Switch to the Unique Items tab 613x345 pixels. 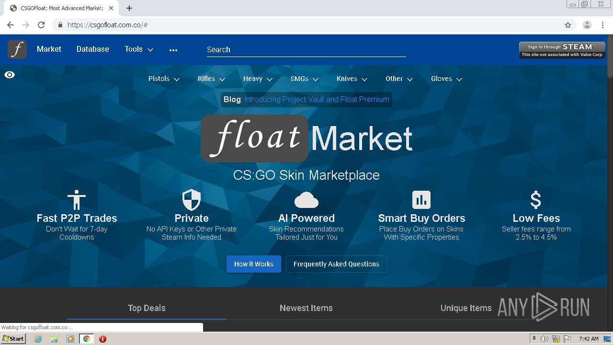point(466,308)
